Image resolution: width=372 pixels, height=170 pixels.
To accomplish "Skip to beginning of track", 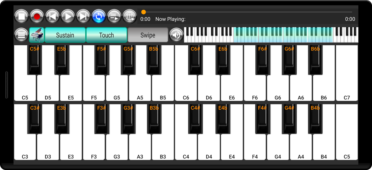I will 52,16.
